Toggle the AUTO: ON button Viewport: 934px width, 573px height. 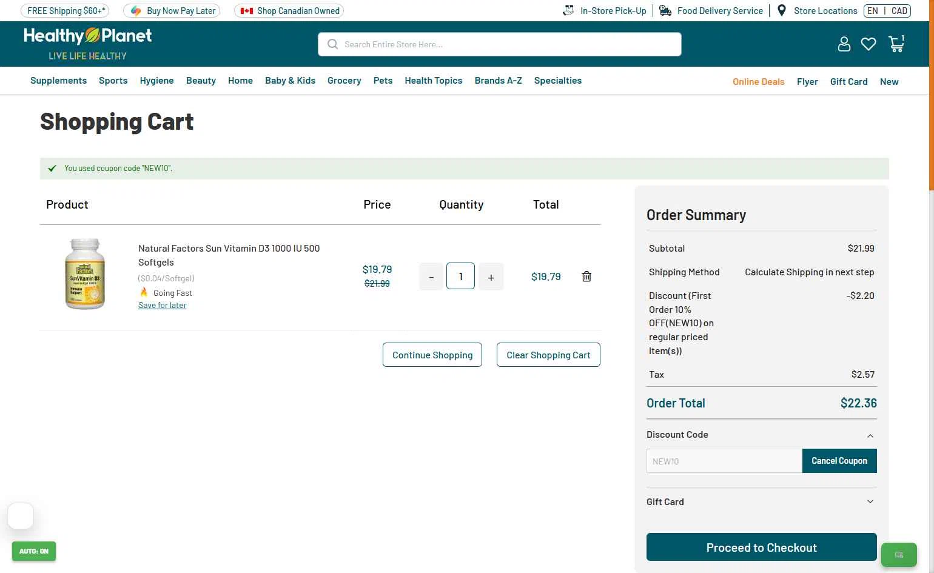tap(34, 551)
